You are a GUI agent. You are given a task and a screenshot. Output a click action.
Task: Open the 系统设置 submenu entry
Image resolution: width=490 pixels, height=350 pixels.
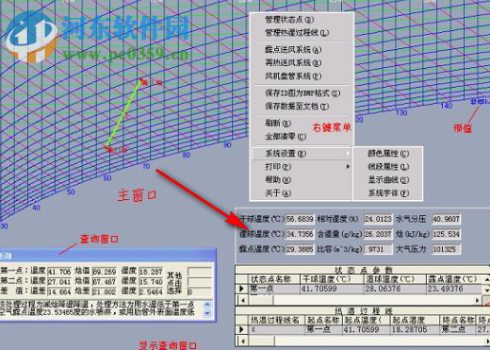click(x=301, y=154)
